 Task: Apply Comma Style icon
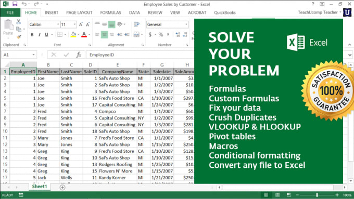pos(168,34)
